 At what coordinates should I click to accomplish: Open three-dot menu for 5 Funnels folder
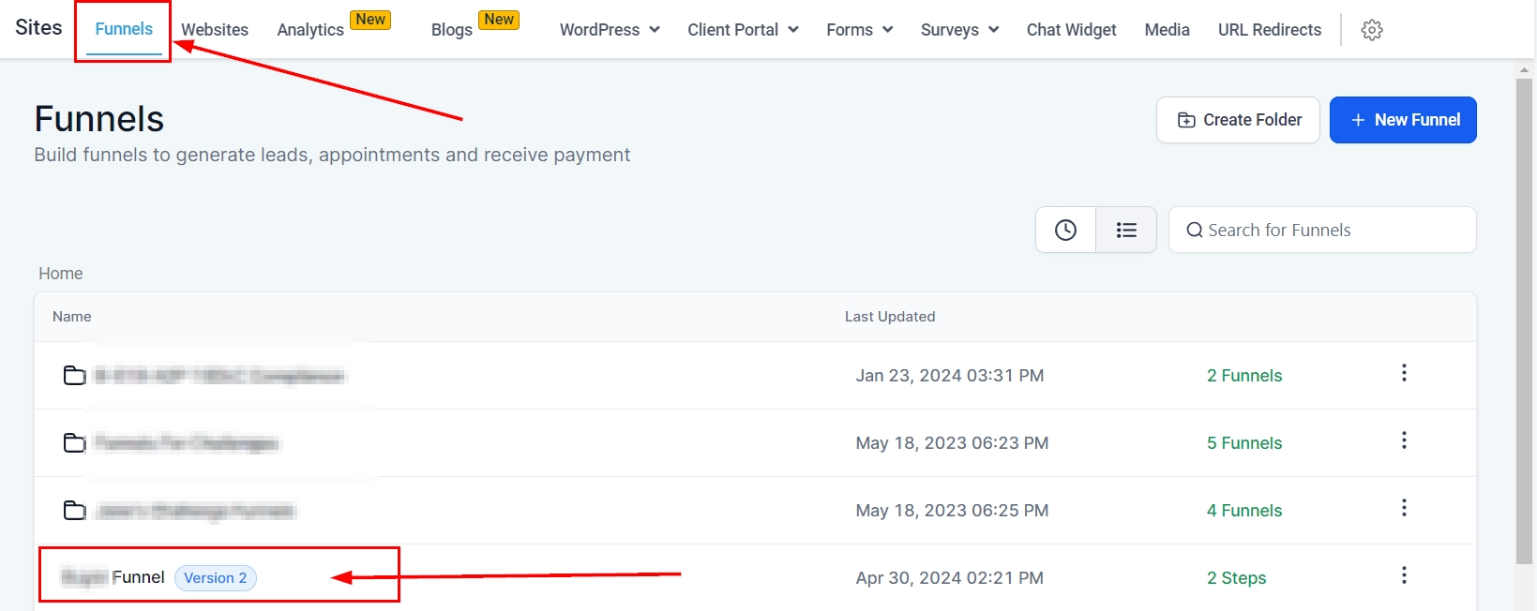(x=1403, y=440)
